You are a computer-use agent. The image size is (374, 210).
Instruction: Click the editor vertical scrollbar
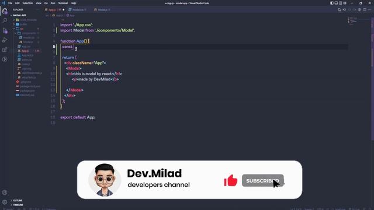tap(372, 79)
